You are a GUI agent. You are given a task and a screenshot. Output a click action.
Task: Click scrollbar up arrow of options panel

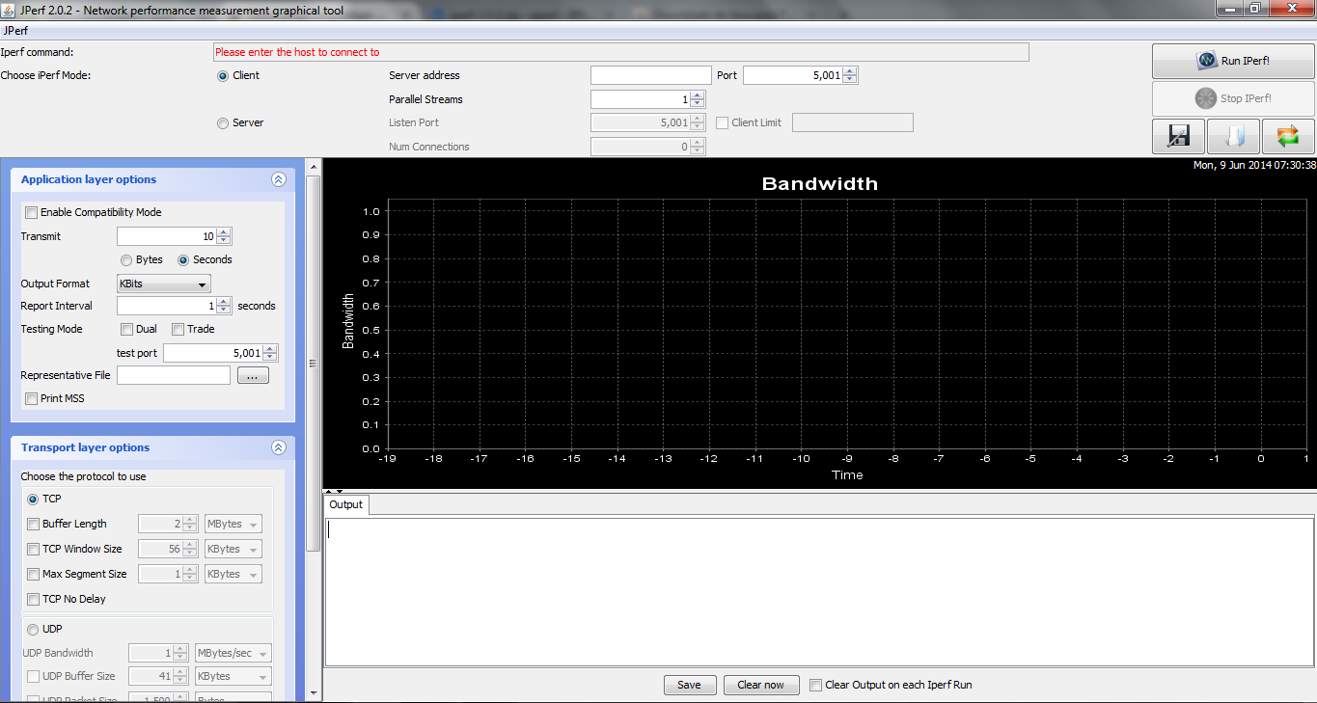point(313,167)
